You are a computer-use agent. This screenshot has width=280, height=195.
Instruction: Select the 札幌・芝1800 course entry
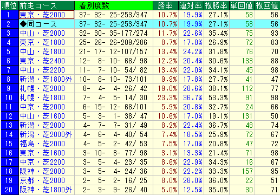pos(42,97)
